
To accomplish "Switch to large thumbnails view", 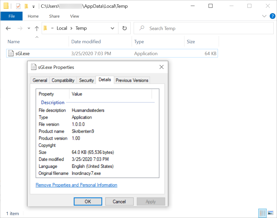I will [x=270, y=213].
